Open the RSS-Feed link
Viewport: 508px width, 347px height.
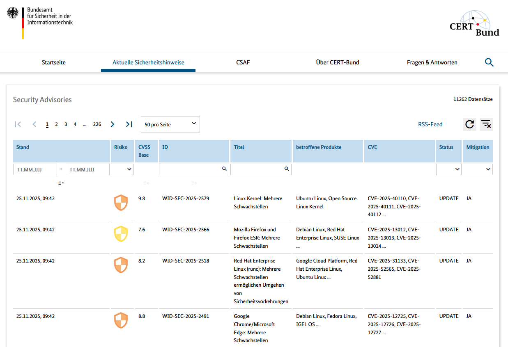pyautogui.click(x=430, y=124)
